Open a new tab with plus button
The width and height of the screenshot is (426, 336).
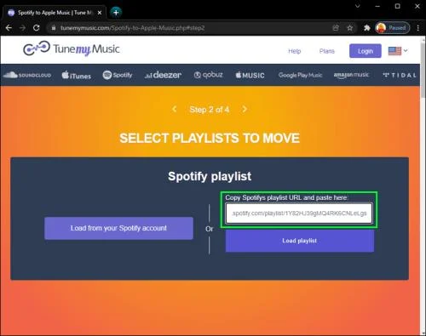pos(116,13)
